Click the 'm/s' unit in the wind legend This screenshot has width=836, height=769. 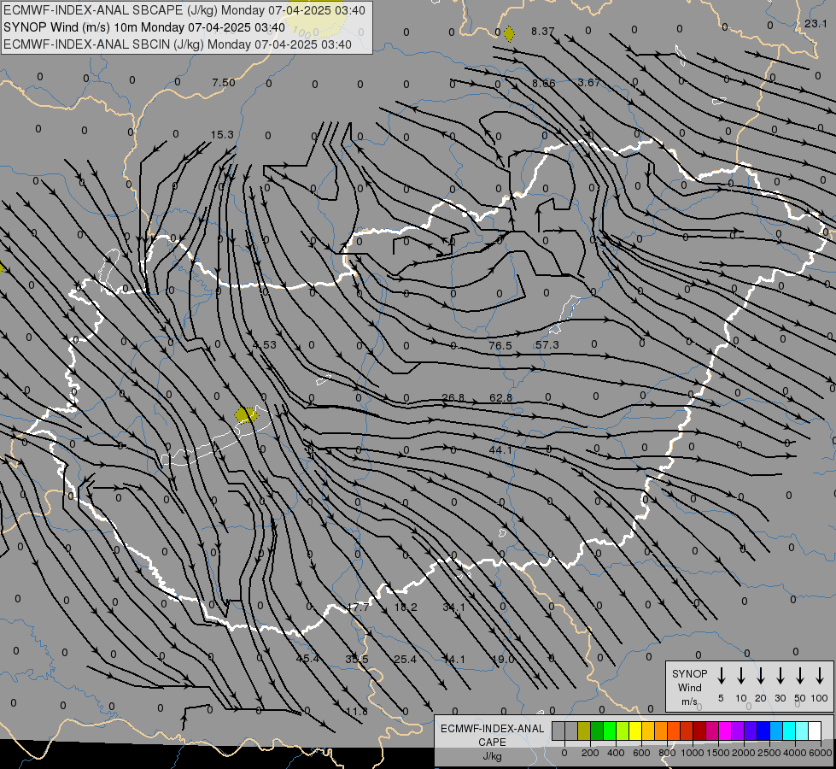[689, 701]
